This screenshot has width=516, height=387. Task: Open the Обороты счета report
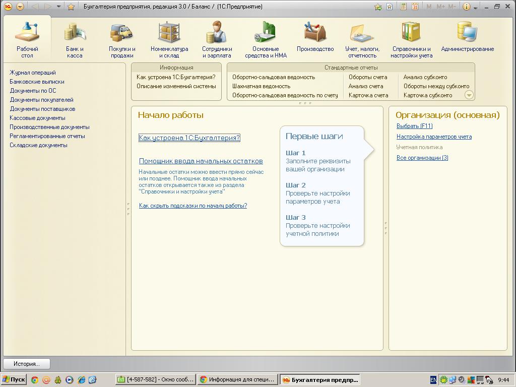(x=368, y=77)
